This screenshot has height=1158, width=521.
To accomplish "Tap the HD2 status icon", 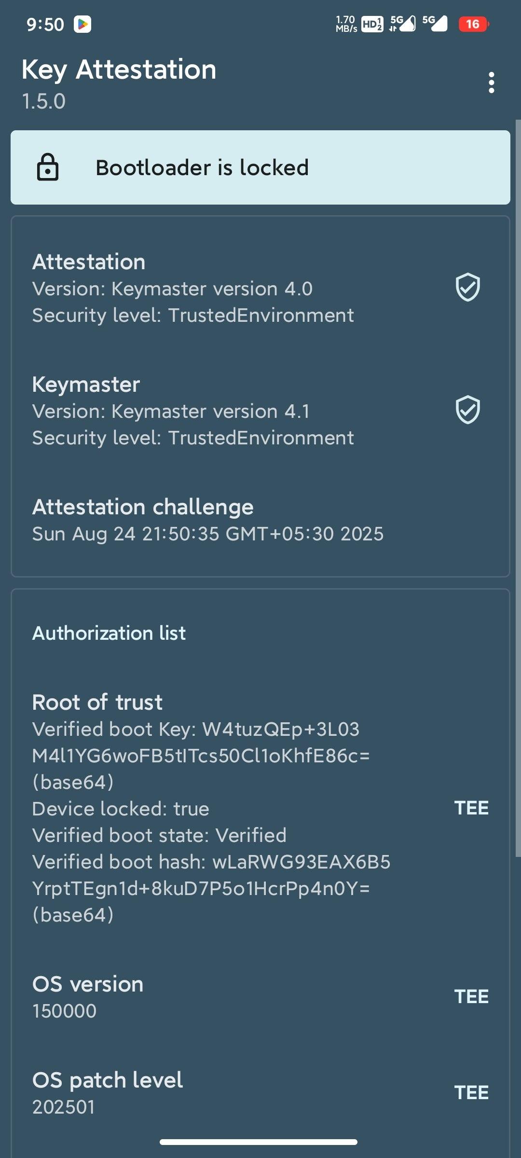I will coord(372,24).
